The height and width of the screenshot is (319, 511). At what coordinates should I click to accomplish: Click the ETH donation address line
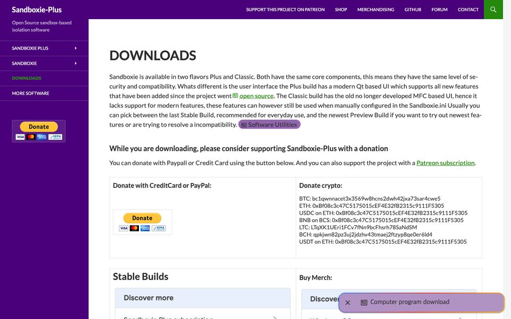pyautogui.click(x=372, y=206)
